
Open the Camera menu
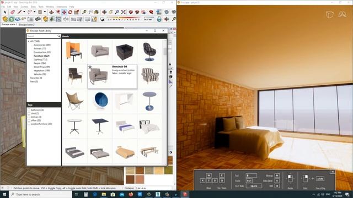coord(24,7)
